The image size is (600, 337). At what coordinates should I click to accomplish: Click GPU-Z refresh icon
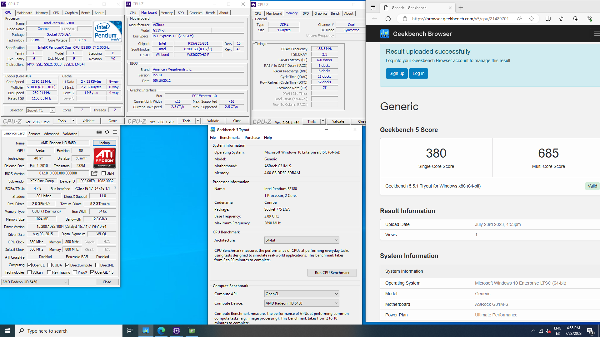pos(107,132)
